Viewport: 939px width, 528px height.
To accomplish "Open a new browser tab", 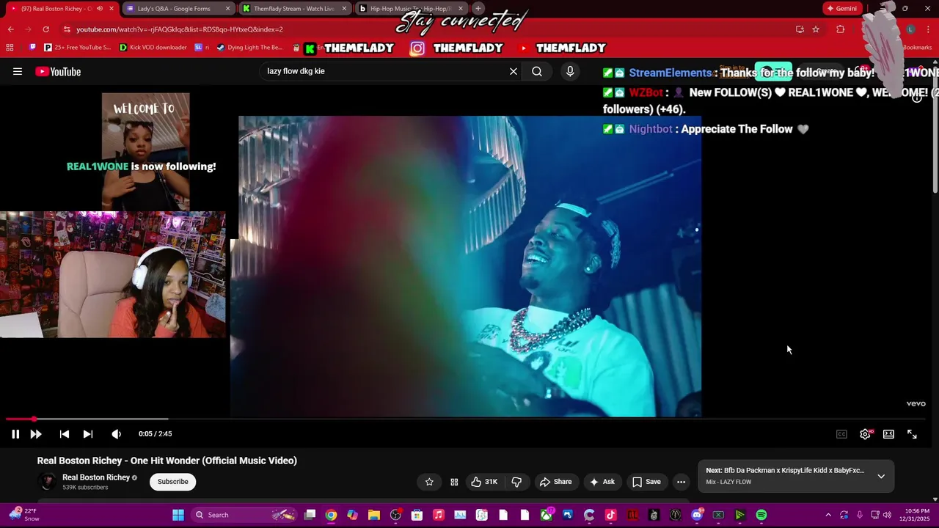I will click(x=478, y=9).
